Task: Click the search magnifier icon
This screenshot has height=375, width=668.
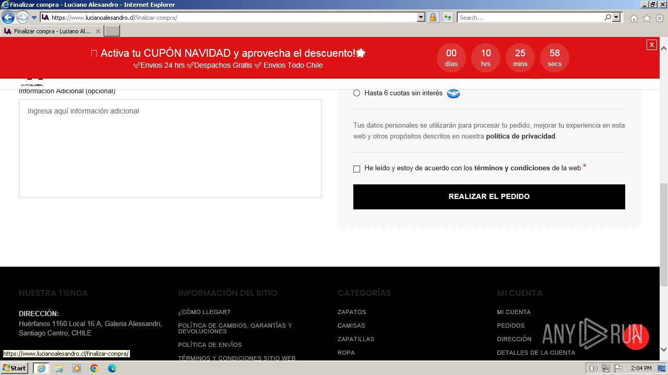Action: (607, 17)
